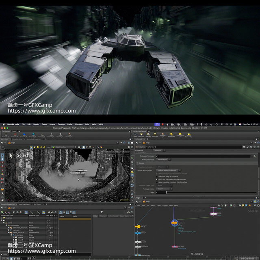
Task: Click the Karma Physical Sky shelf tool
Action: [x=189, y=134]
